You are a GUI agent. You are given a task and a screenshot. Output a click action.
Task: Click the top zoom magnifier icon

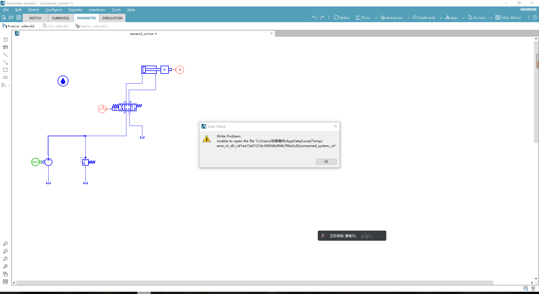[5, 244]
